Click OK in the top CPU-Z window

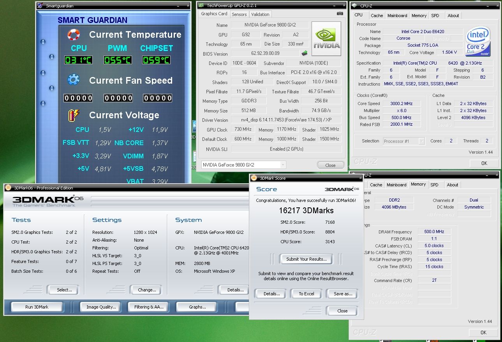click(x=484, y=163)
